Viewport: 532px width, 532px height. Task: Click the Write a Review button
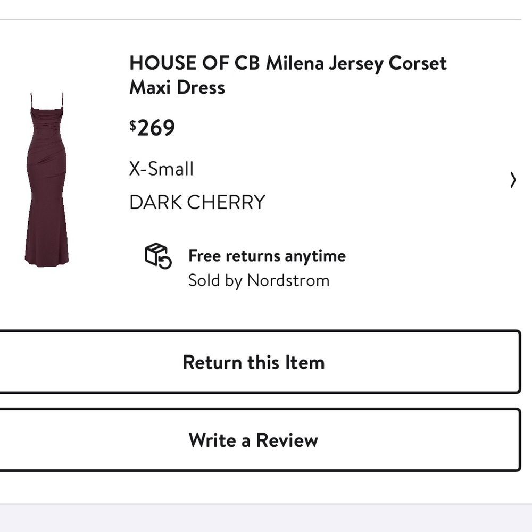(x=253, y=440)
